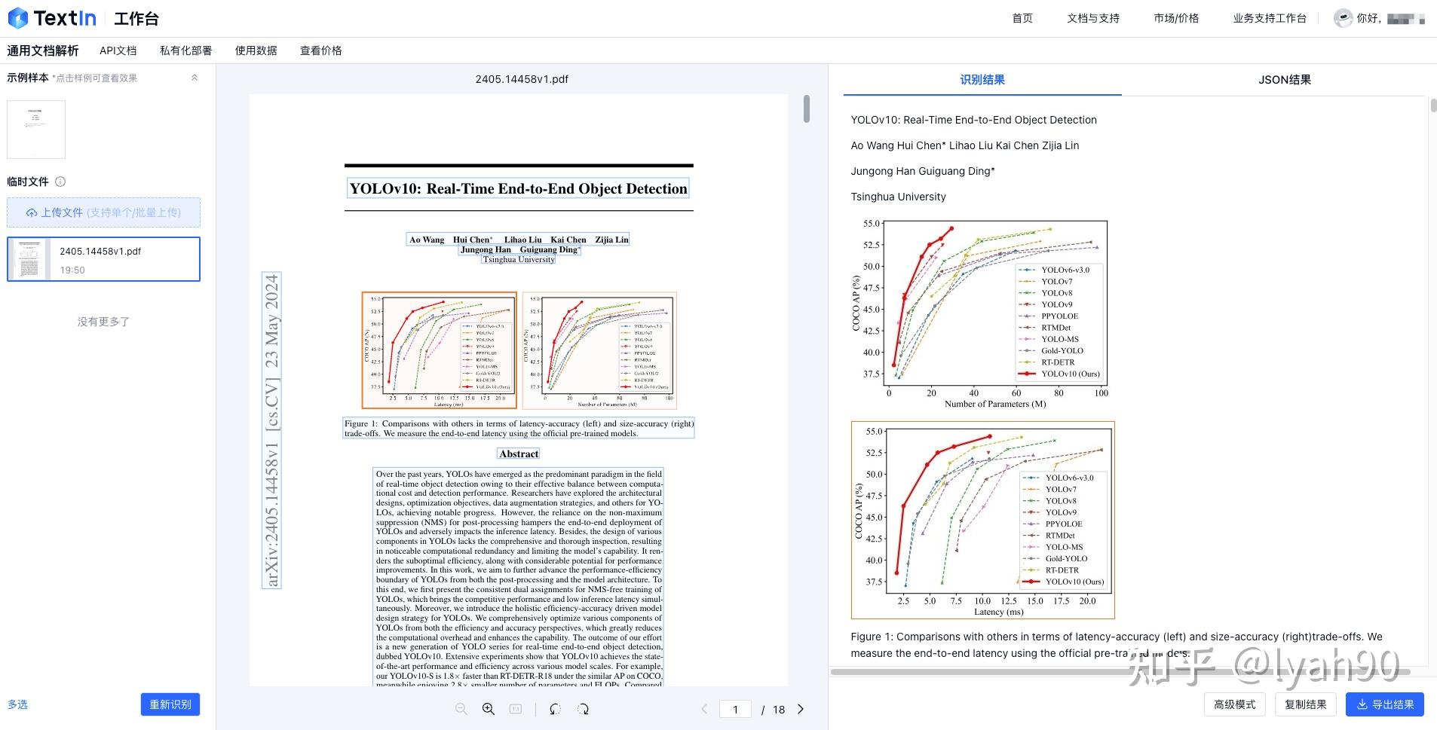Click the 重新识别 button
Viewport: 1437px width, 730px height.
(170, 704)
